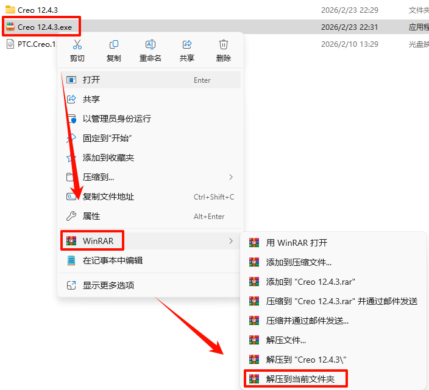Choose 复制文件地址 menu entry
The image size is (429, 390).
pyautogui.click(x=151, y=197)
